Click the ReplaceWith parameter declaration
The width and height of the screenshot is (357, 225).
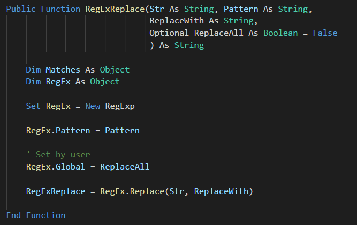177,21
